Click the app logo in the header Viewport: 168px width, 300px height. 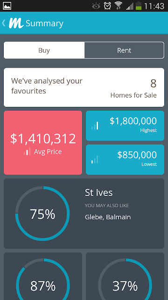(x=16, y=23)
